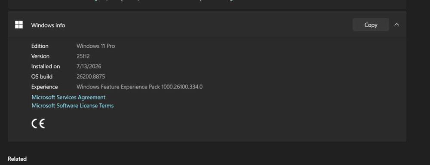
Task: Click the Windows logo icon beside Windows info
Action: [x=19, y=24]
